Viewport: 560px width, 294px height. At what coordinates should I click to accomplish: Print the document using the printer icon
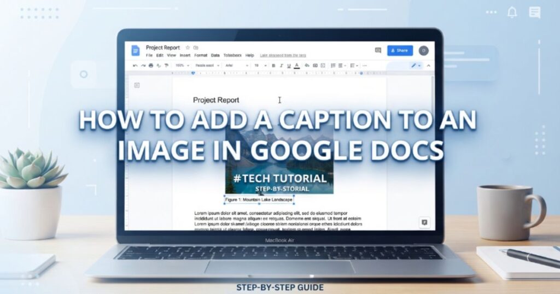click(x=151, y=66)
